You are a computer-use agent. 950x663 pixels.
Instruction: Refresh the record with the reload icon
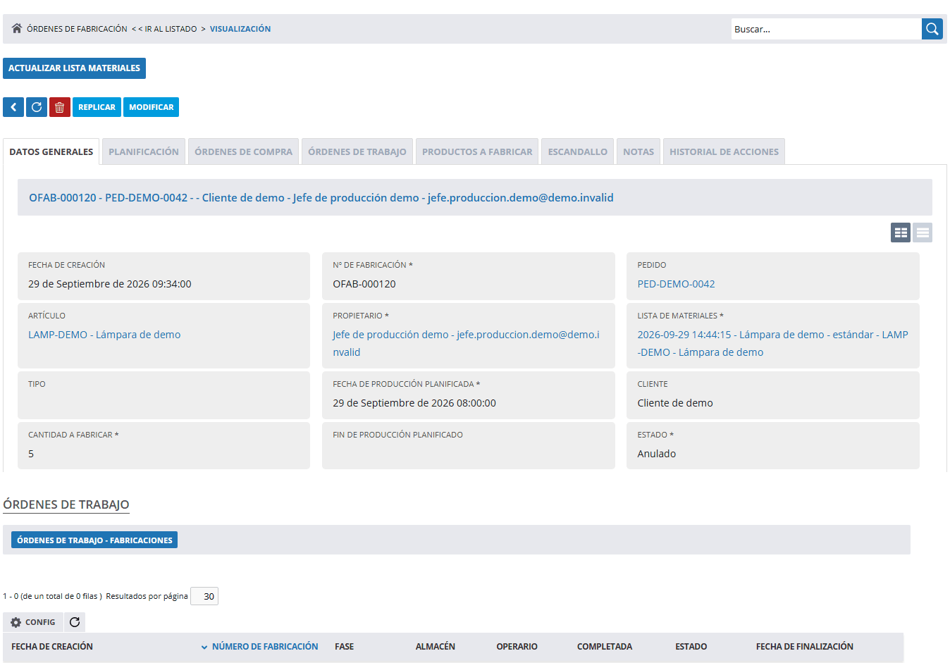pyautogui.click(x=37, y=107)
